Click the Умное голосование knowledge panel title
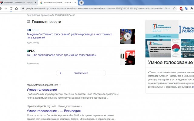 coord(171,62)
